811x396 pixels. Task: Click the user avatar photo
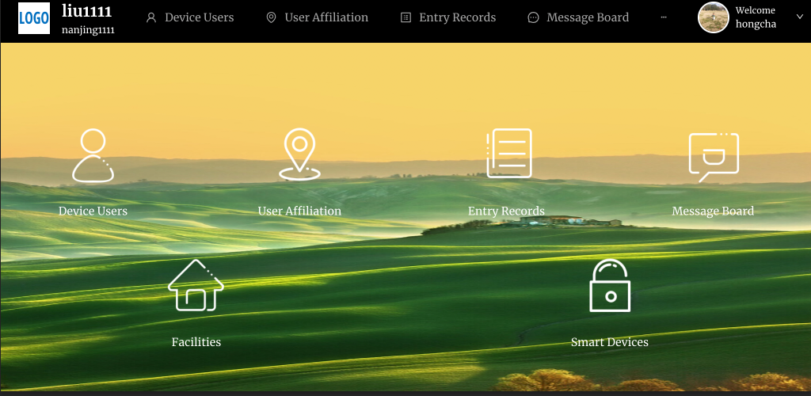point(714,17)
